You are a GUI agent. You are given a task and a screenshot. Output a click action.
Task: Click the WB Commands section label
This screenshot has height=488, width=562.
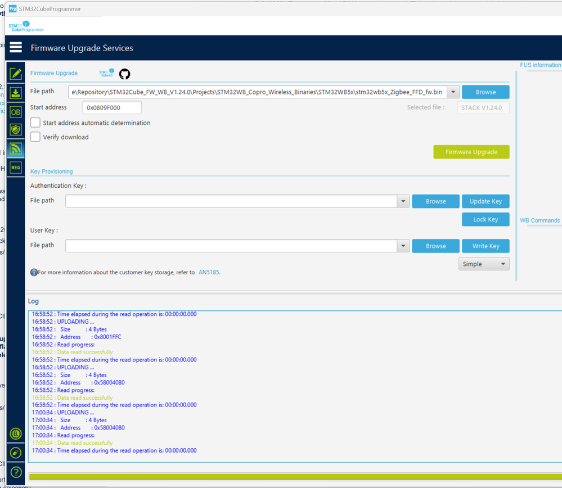click(x=539, y=220)
